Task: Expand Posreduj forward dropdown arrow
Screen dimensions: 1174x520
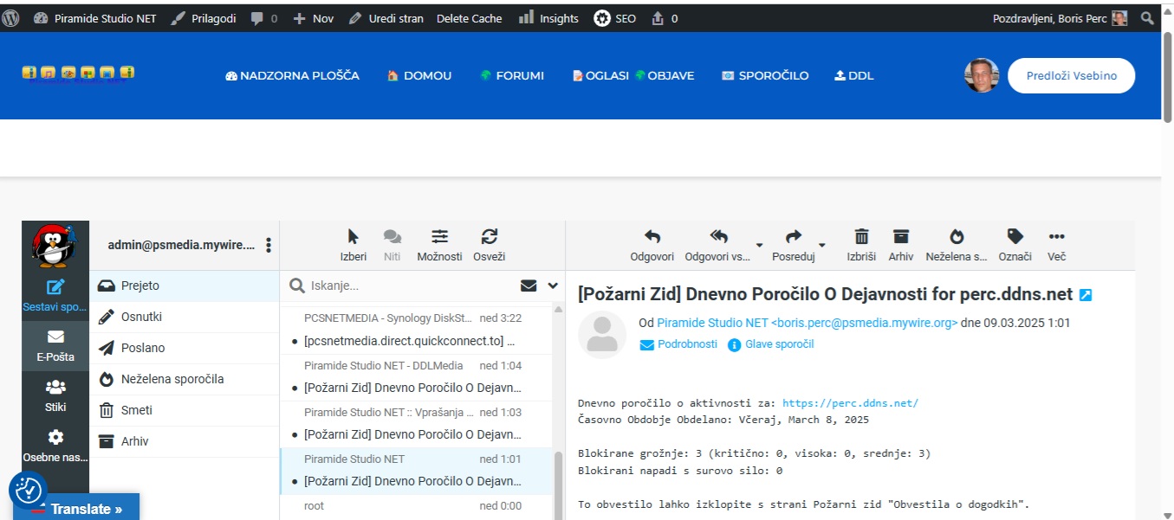Action: [x=822, y=246]
